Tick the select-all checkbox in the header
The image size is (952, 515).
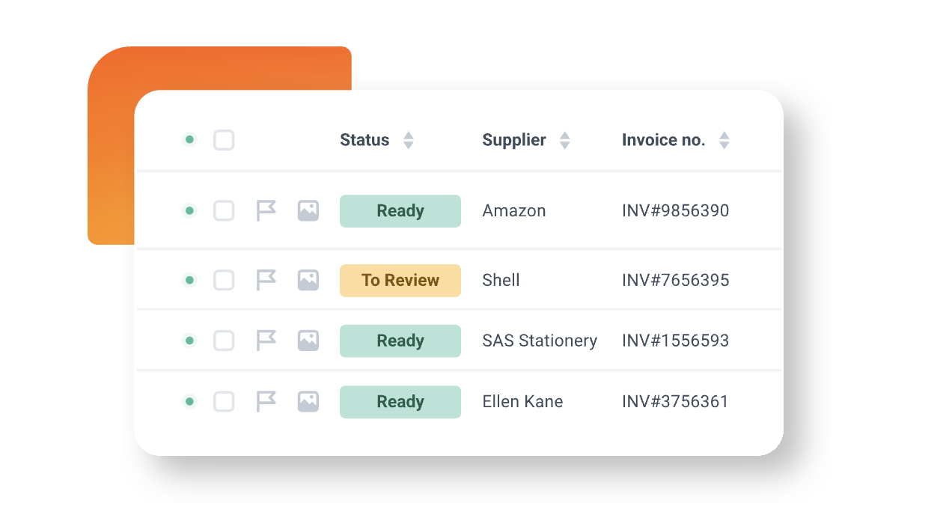tap(224, 140)
